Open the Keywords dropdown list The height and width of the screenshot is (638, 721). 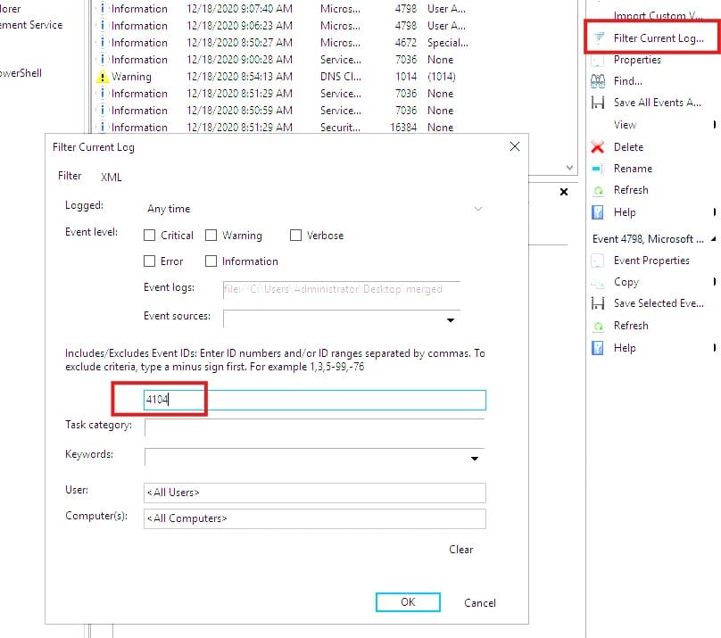tap(475, 458)
